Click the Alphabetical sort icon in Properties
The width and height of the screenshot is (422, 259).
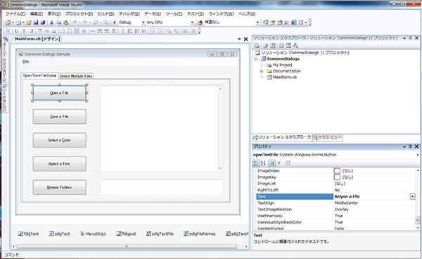click(x=263, y=163)
